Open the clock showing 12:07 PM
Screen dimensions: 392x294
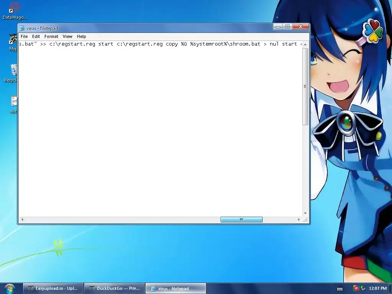tap(377, 288)
